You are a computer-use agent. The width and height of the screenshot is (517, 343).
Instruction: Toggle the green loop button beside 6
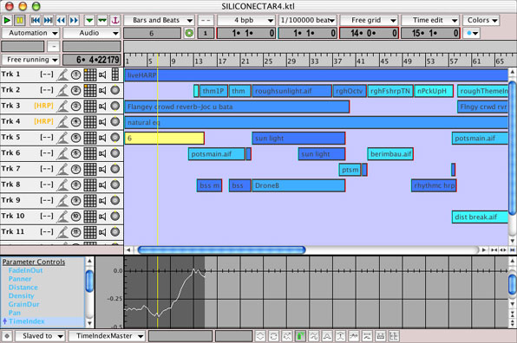click(189, 33)
